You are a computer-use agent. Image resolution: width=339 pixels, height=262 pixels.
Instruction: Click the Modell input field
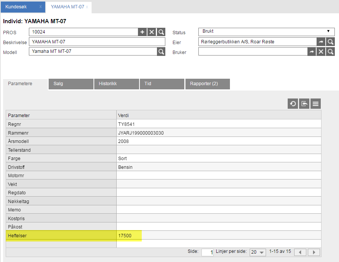click(93, 52)
